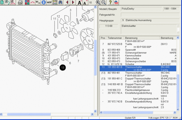
Task: Select the Sicherungsscheibe row
Action: point(138,61)
